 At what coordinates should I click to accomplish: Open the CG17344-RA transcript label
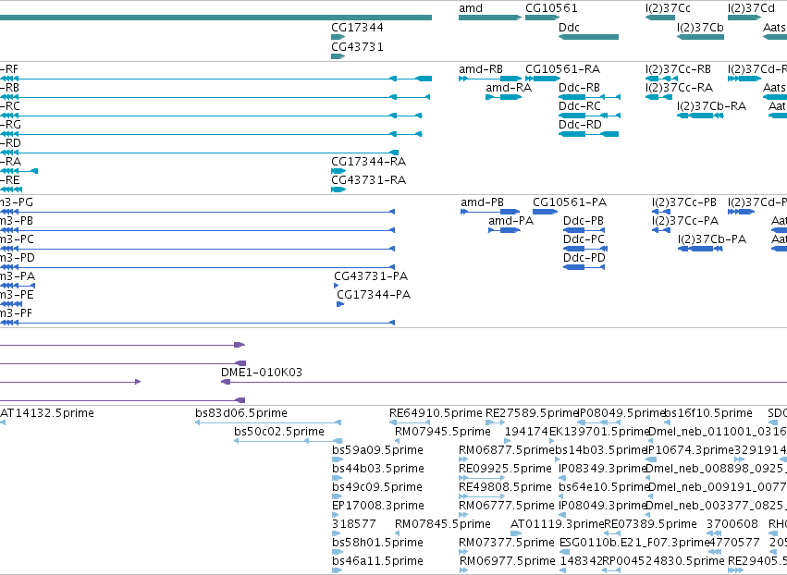pyautogui.click(x=368, y=162)
